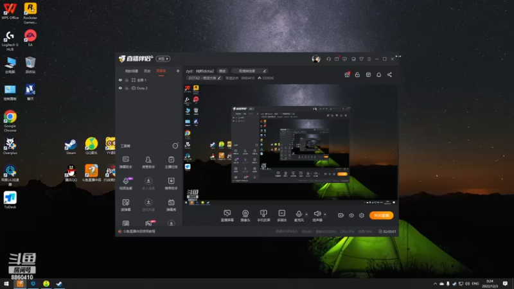Click the user avatar in the title bar
Viewport: 514px width, 289px height.
(x=316, y=59)
